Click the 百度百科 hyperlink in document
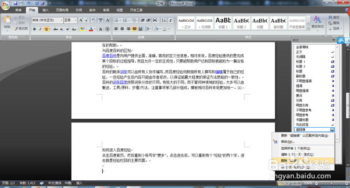Screen dimensions: 350x188 109,56
